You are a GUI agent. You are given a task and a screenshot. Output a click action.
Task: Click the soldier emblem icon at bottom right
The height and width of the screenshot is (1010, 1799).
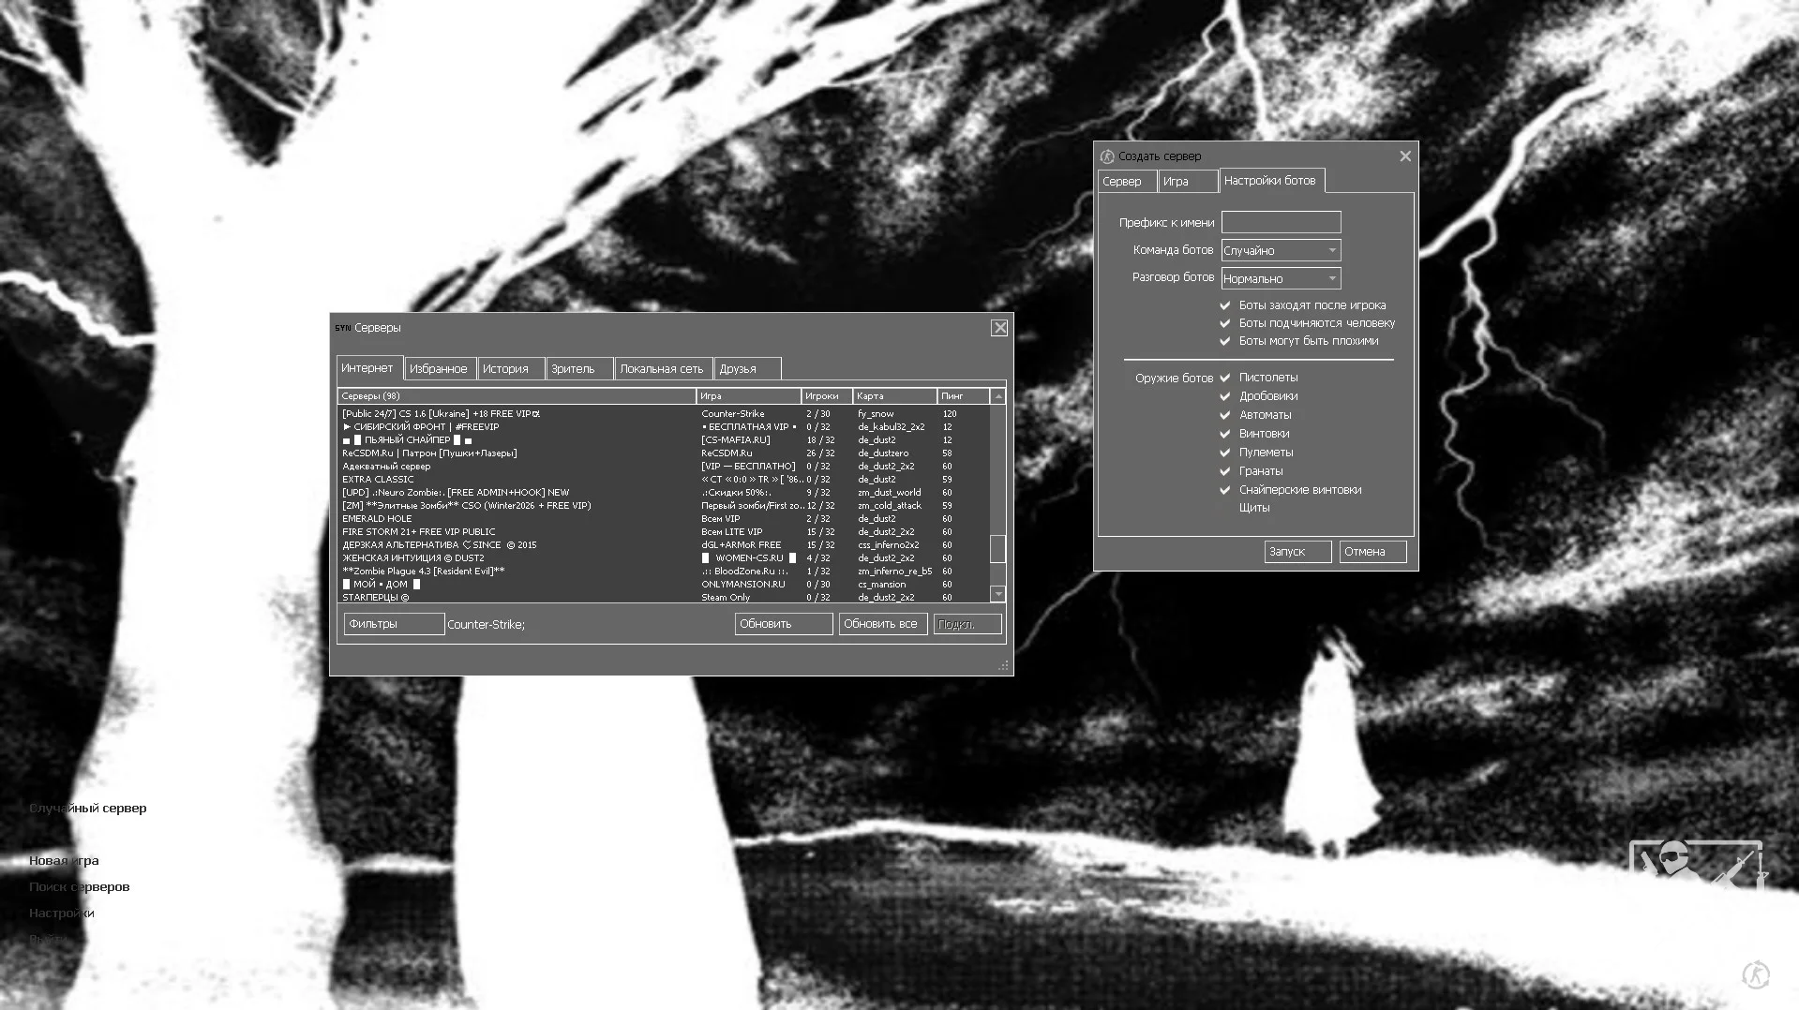pyautogui.click(x=1697, y=864)
